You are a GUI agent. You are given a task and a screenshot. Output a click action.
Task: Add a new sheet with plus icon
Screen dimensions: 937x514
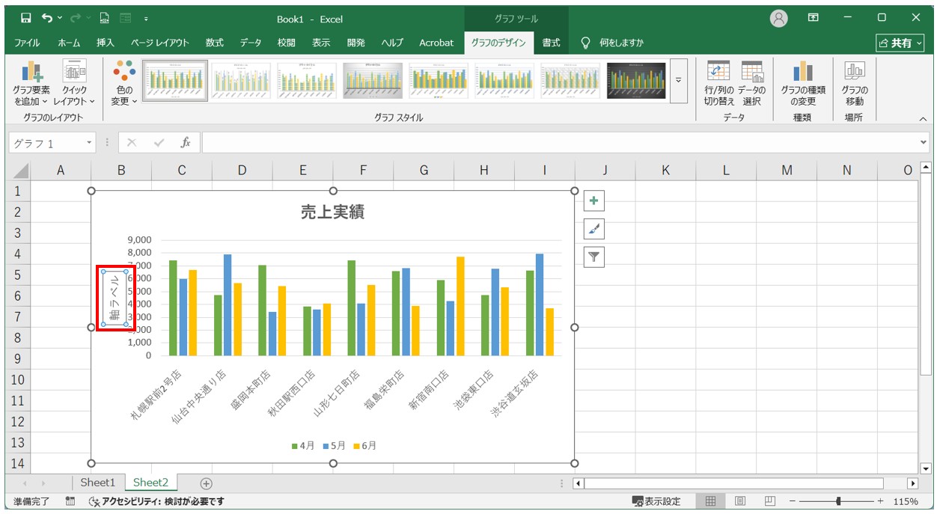(207, 483)
